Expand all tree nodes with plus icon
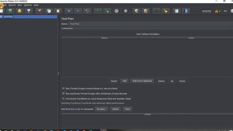233x131 pixels. 69,11
